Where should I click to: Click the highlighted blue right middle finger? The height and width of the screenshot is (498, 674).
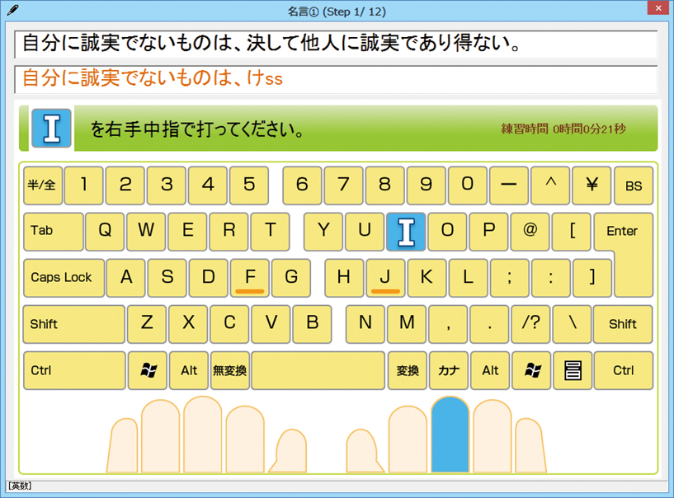450,434
